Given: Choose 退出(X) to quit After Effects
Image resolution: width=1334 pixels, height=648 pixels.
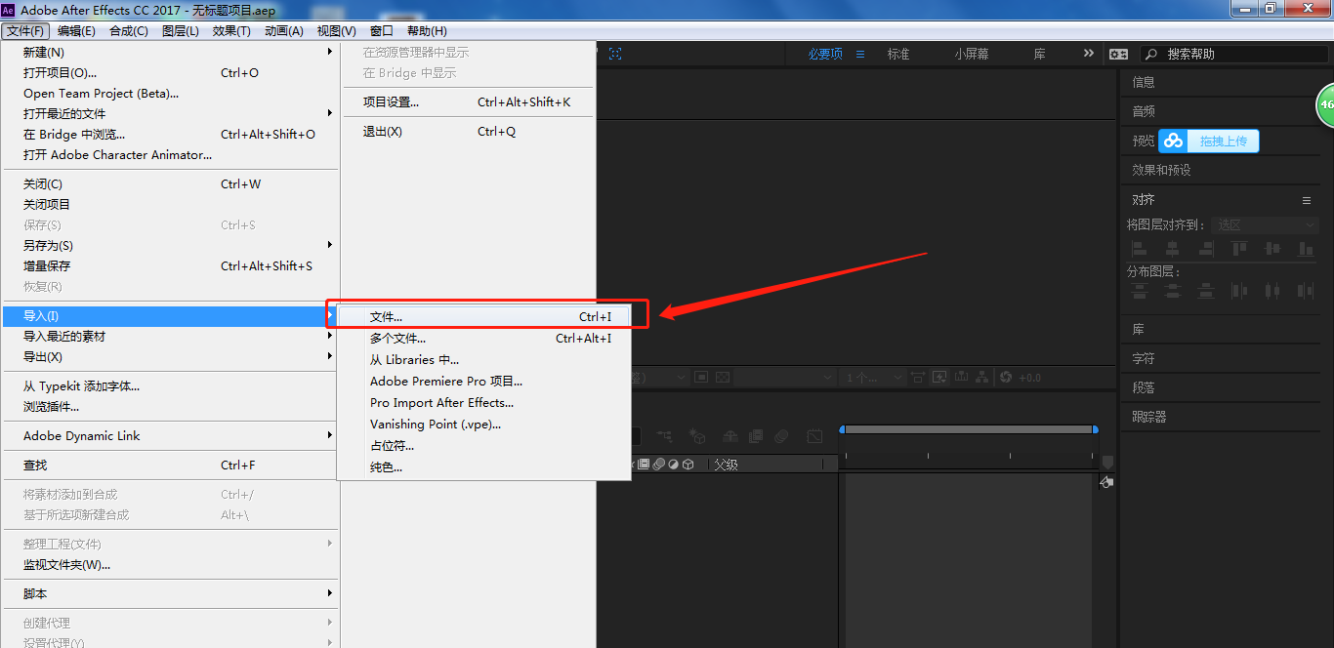Looking at the screenshot, I should (468, 132).
